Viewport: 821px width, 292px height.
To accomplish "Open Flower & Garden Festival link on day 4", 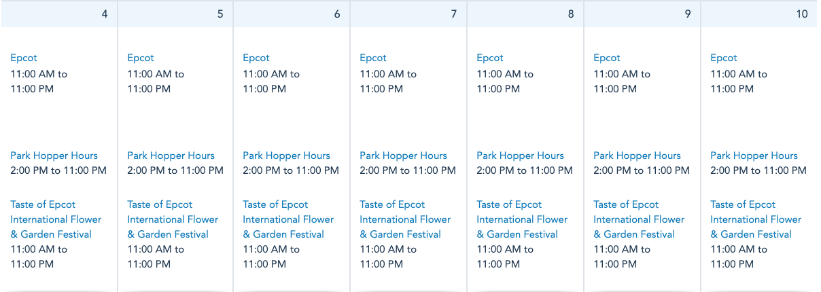I will pos(56,219).
